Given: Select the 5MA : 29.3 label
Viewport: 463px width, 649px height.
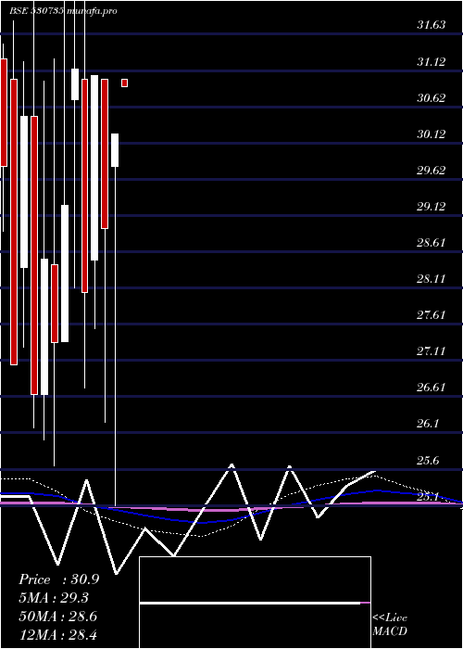Looking at the screenshot, I should pos(54,598).
